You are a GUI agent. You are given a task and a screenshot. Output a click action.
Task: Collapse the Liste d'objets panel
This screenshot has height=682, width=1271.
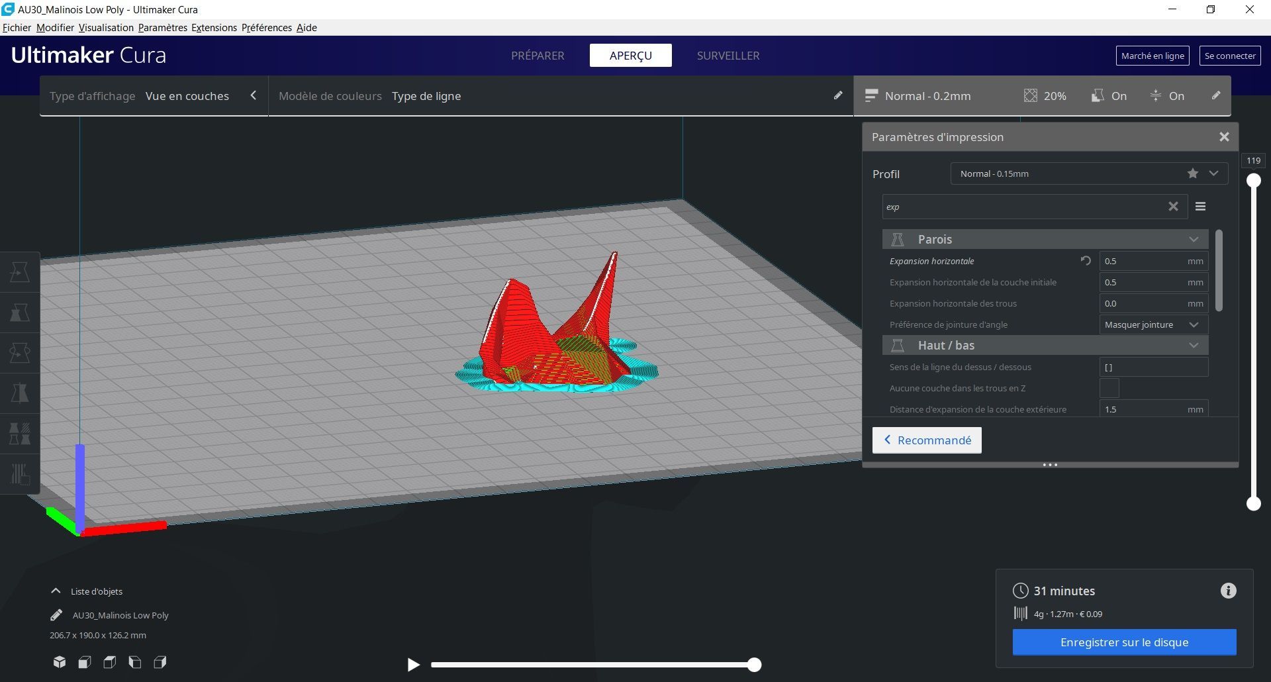(x=56, y=591)
